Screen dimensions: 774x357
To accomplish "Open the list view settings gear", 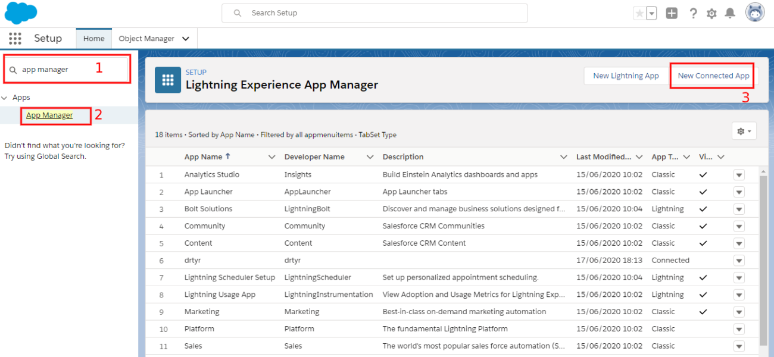I will 743,130.
